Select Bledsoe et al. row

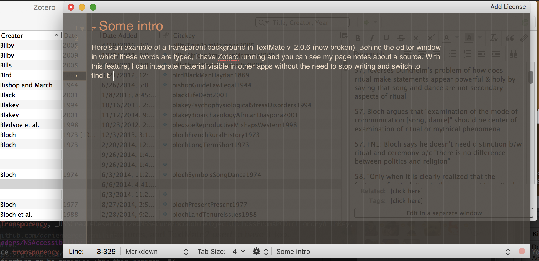tap(30, 125)
